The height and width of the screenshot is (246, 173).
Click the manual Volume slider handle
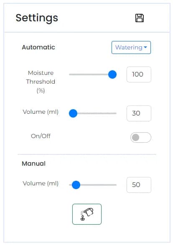point(76,185)
